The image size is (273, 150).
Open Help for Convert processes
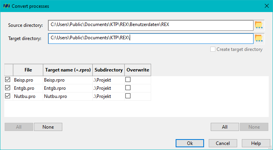point(256,143)
